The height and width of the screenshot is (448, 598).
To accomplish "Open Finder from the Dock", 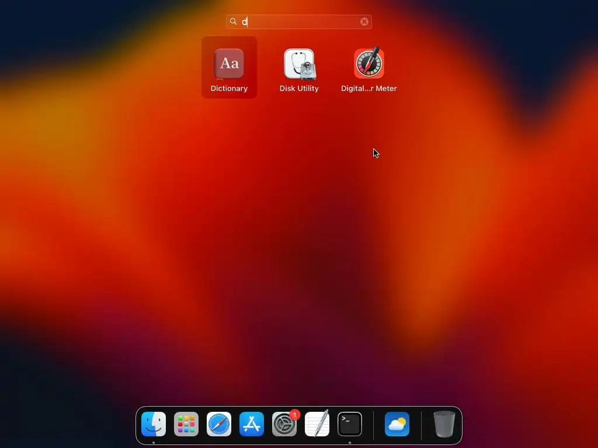I will click(x=154, y=424).
